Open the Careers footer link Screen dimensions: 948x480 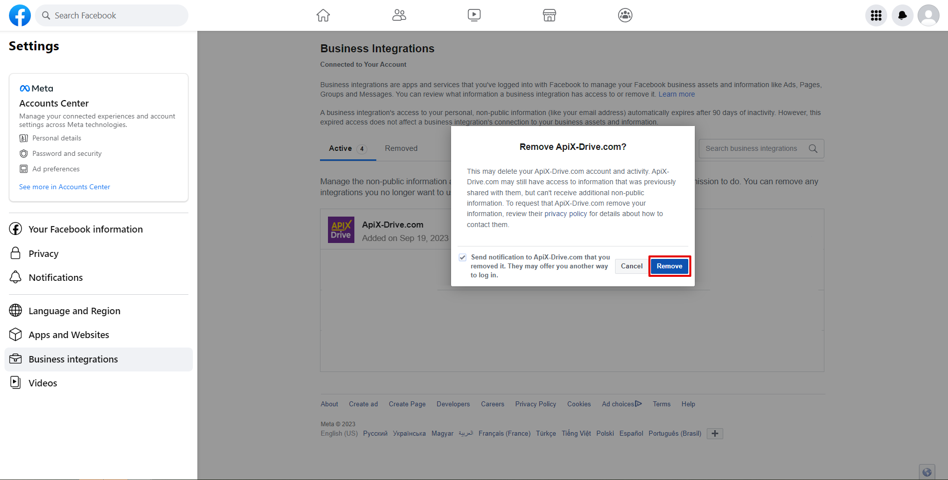[x=492, y=404]
